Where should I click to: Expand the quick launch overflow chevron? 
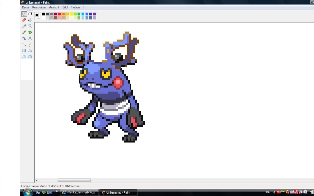click(57, 191)
